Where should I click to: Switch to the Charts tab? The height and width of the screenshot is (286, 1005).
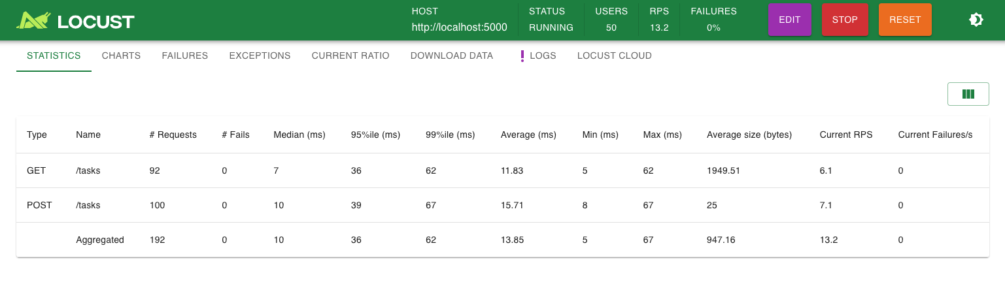(x=121, y=56)
